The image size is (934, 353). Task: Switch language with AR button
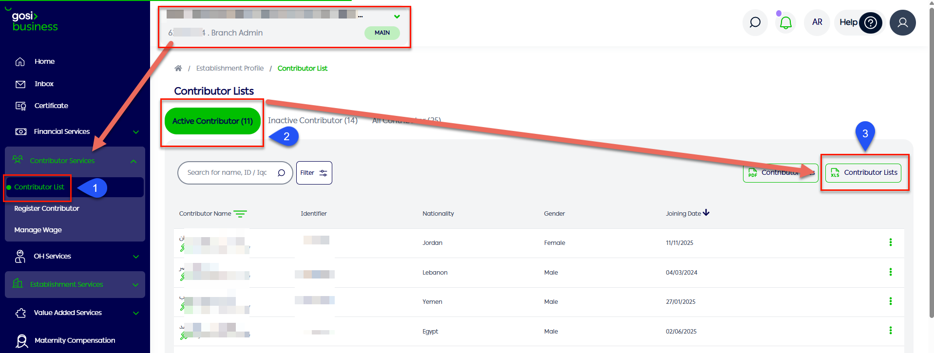pos(817,22)
